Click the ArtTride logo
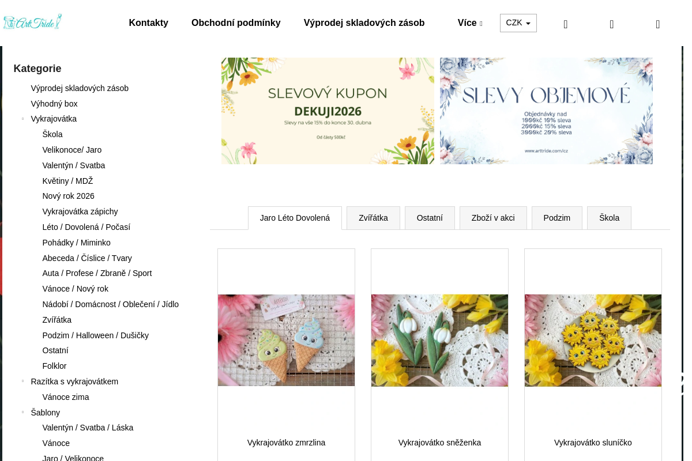The height and width of the screenshot is (461, 692). click(x=32, y=22)
